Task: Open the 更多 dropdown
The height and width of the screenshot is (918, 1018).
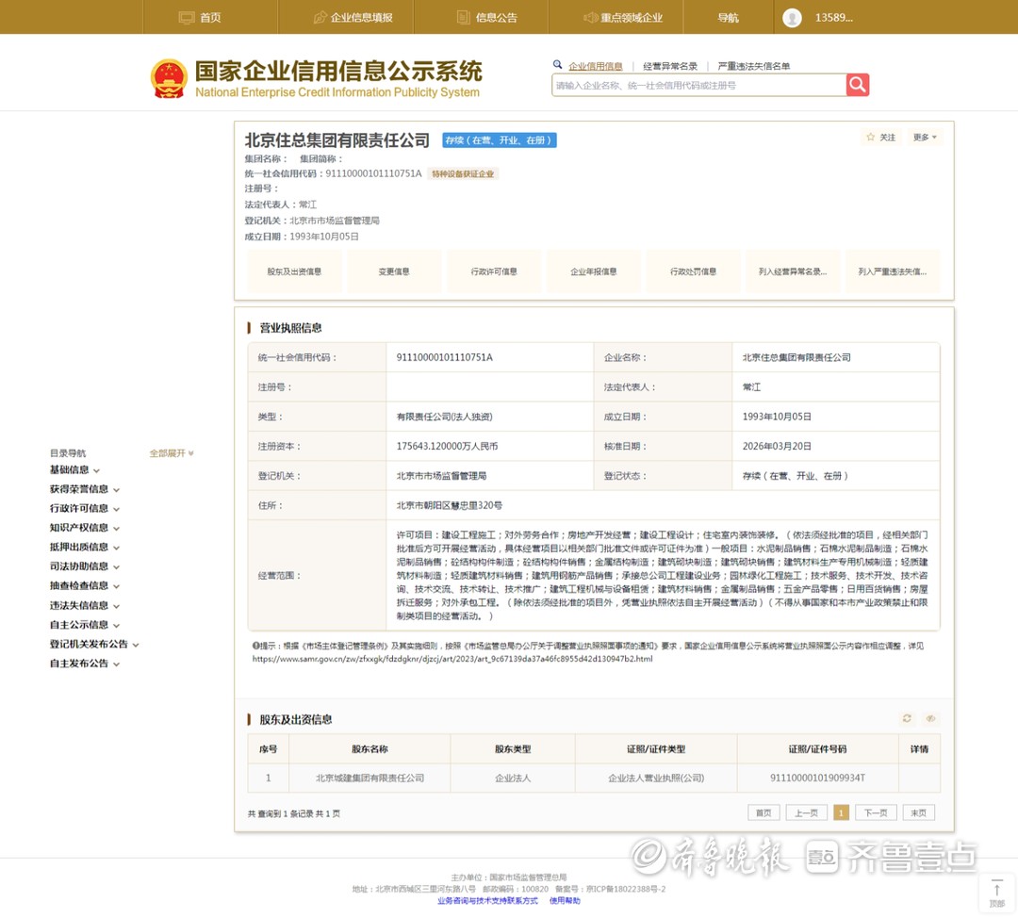Action: (x=925, y=137)
